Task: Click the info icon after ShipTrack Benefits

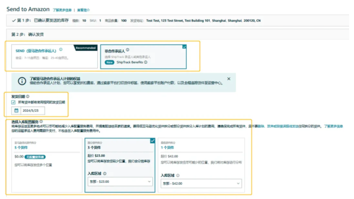Action: click(x=146, y=62)
